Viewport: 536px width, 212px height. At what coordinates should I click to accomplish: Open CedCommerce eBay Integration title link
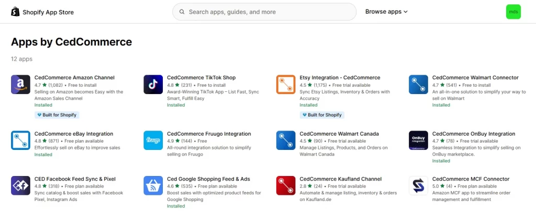[74, 134]
